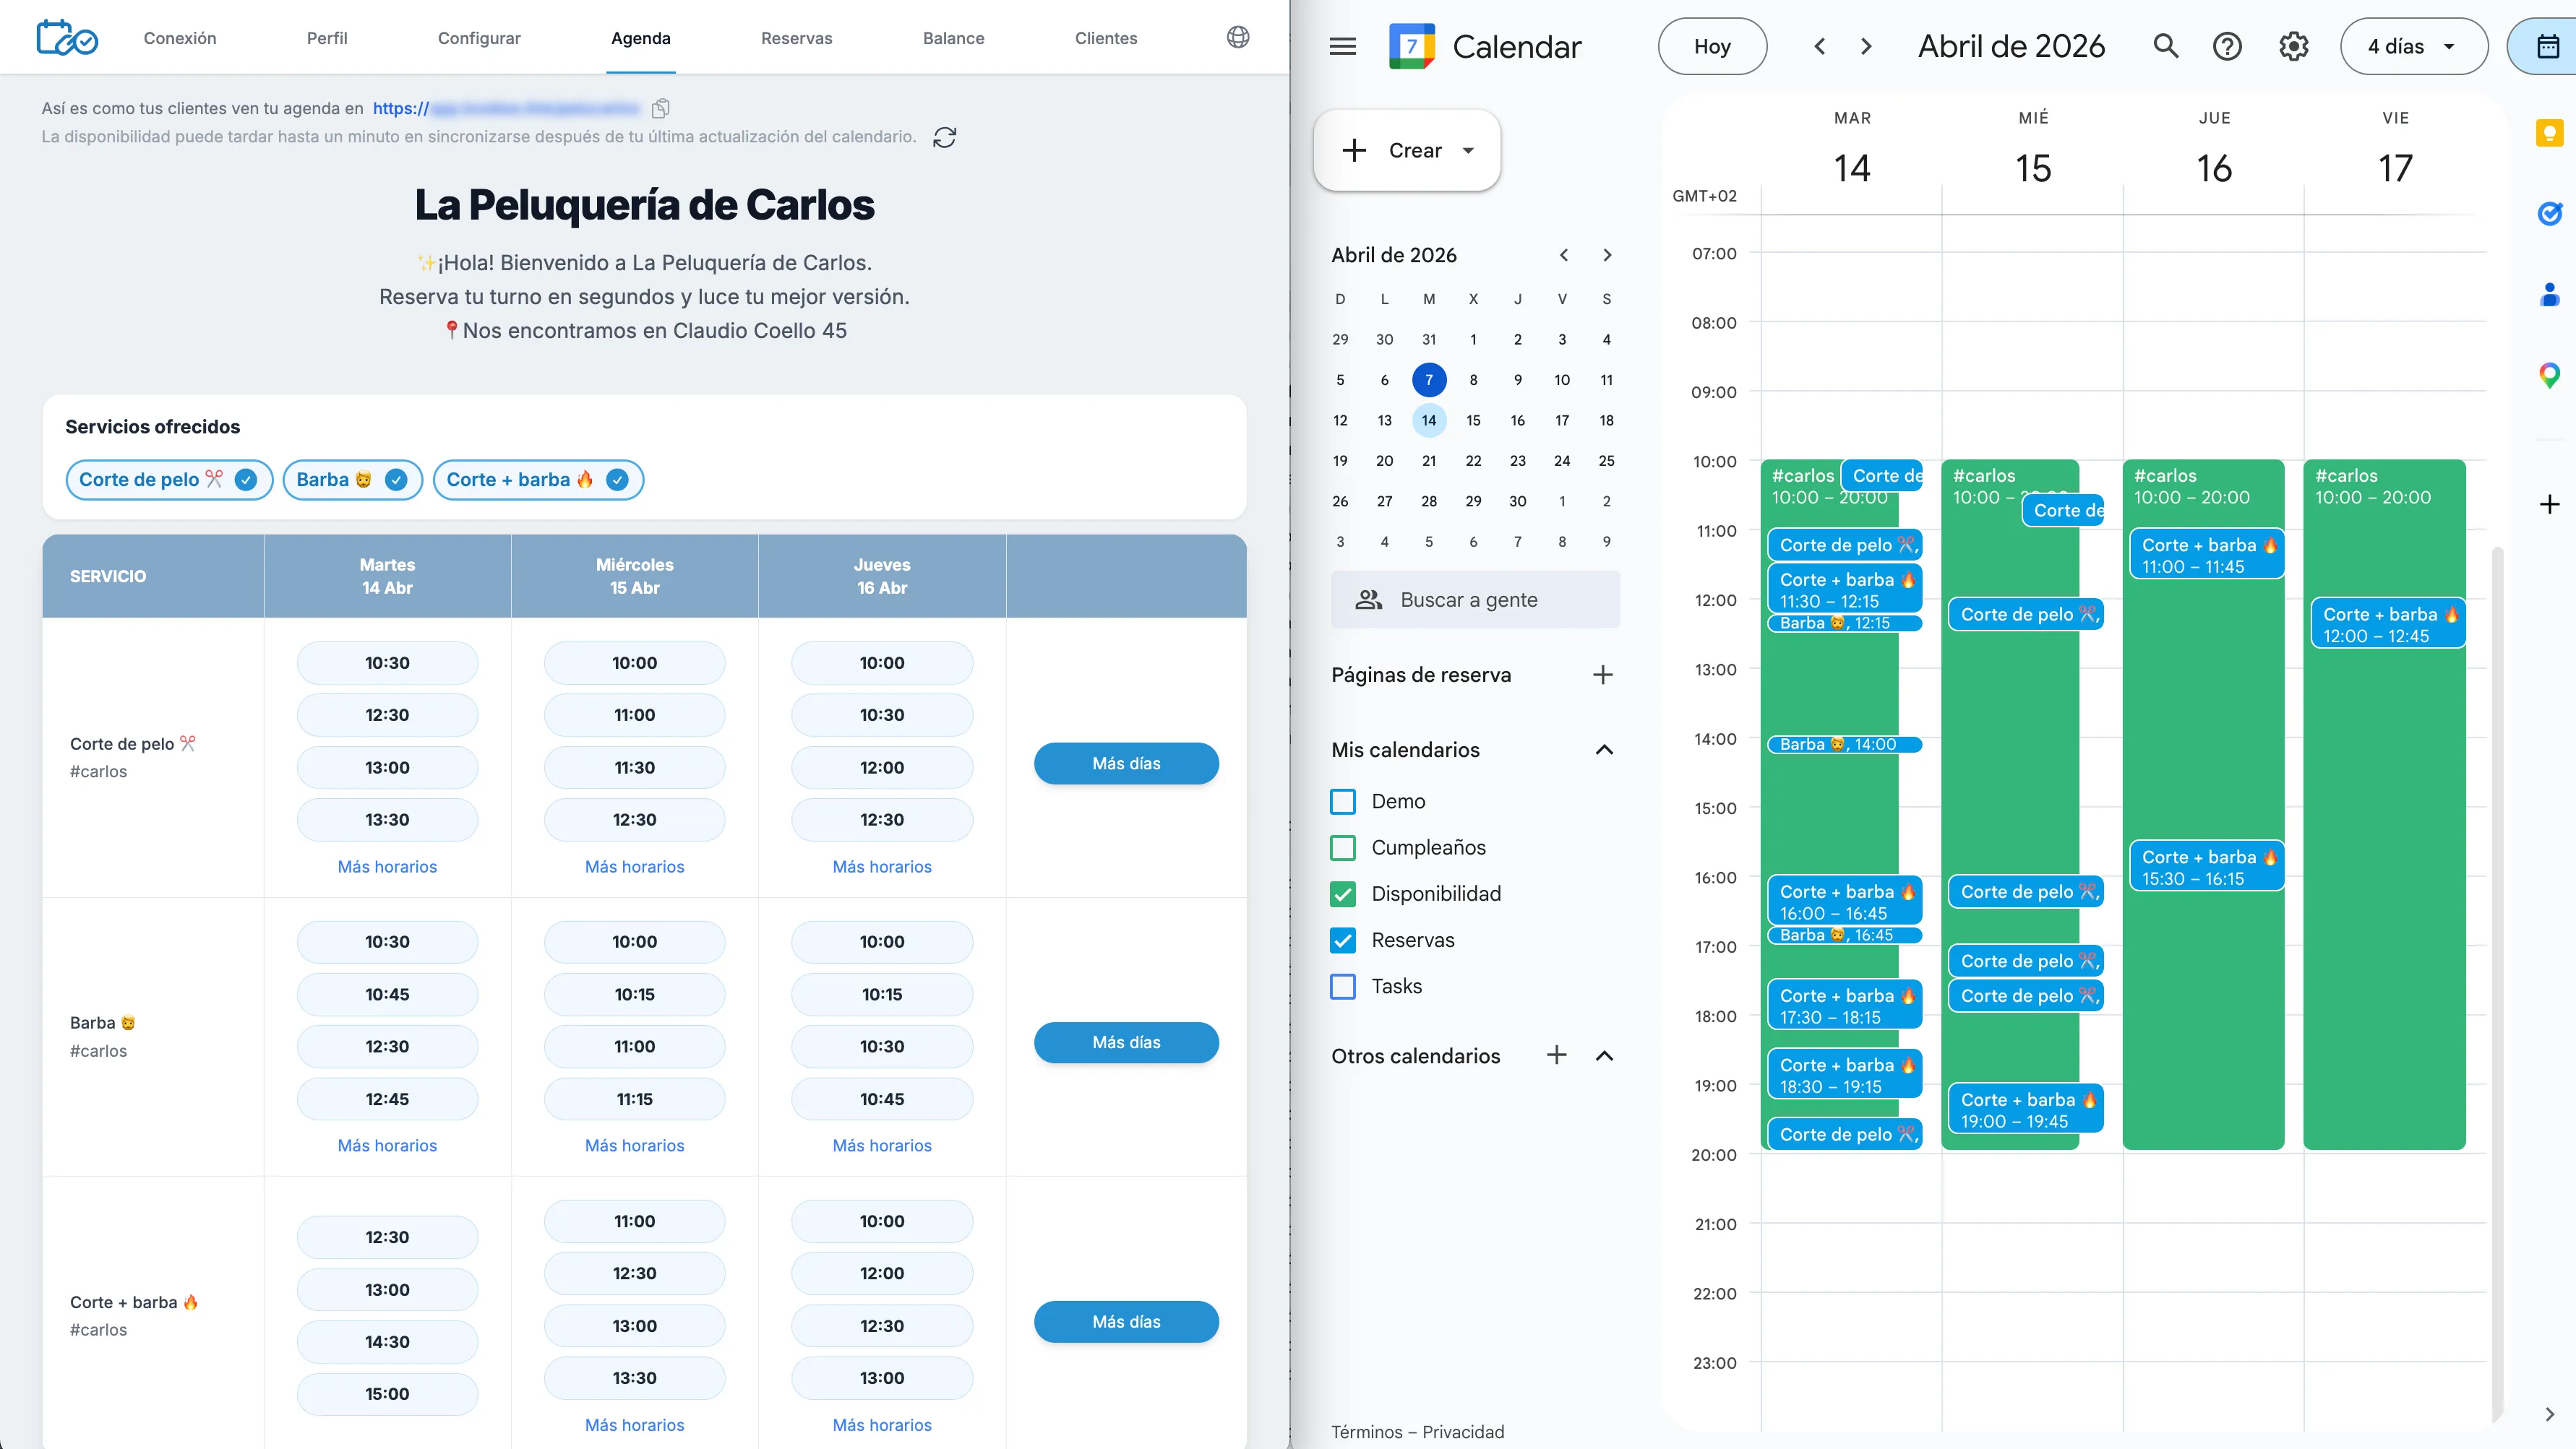Click the refresh availability sync icon
Screen dimensions: 2576x1449
pyautogui.click(x=944, y=137)
